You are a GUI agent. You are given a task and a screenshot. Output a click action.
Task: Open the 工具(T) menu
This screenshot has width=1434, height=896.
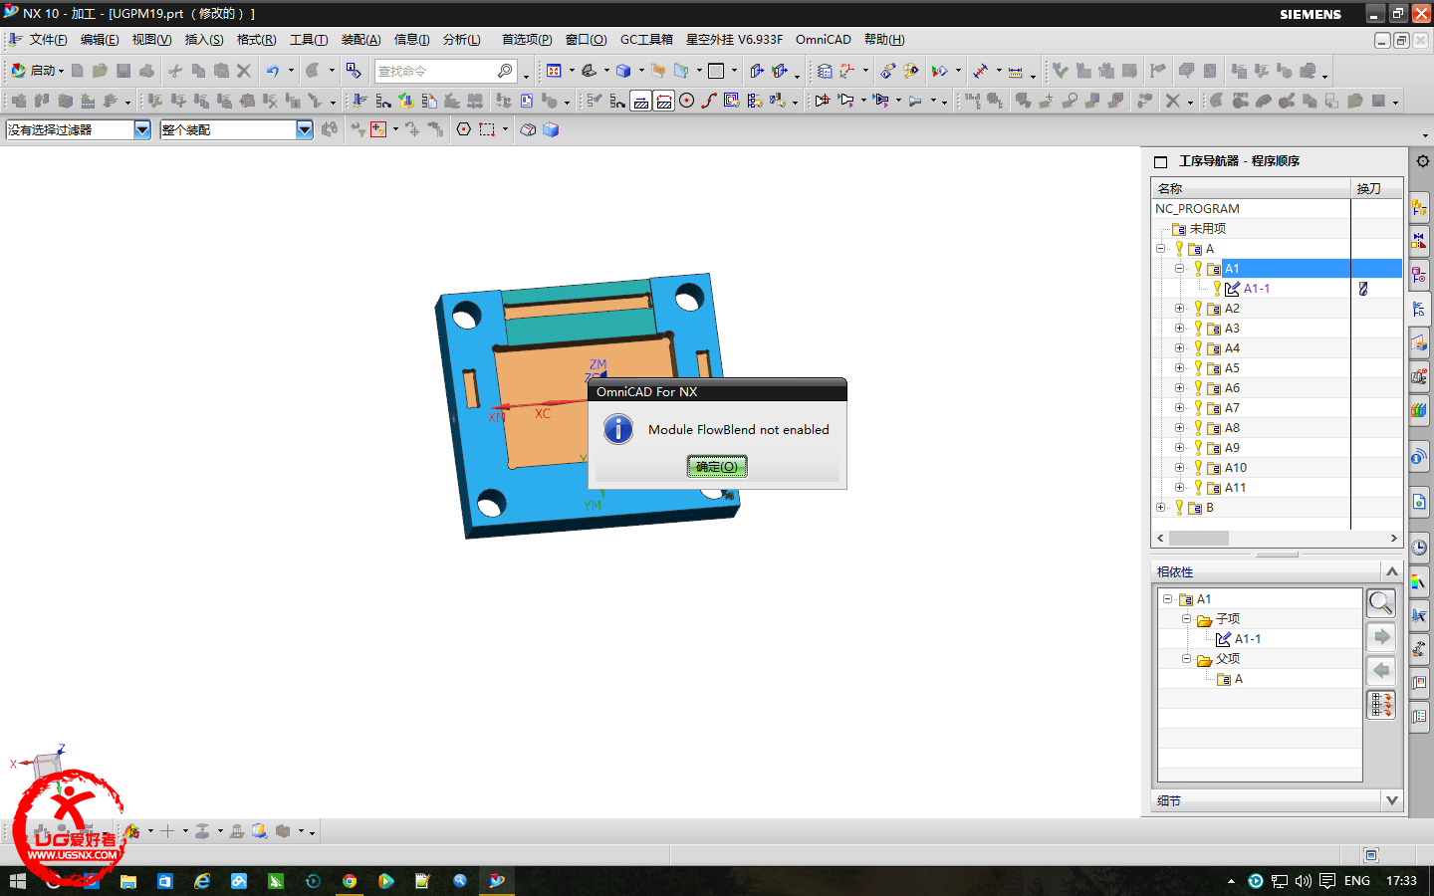point(309,40)
